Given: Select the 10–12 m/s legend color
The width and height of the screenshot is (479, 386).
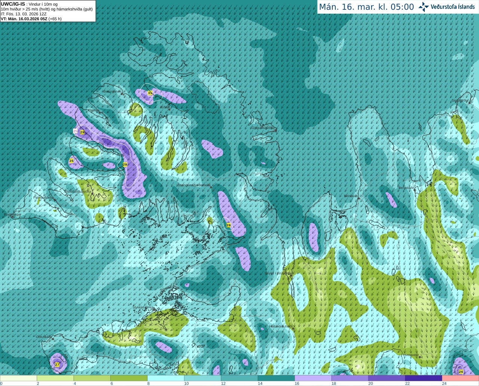Looking at the screenshot, I should pos(202,378).
